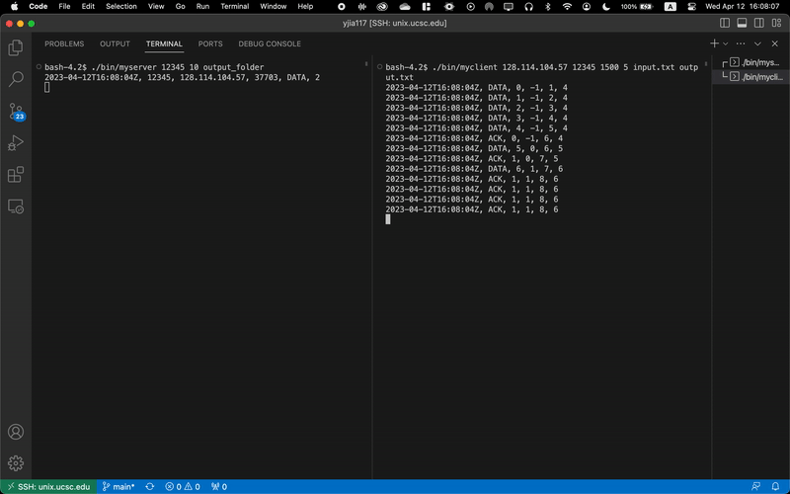790x494 pixels.
Task: Open the Selection menu
Action: (x=121, y=7)
